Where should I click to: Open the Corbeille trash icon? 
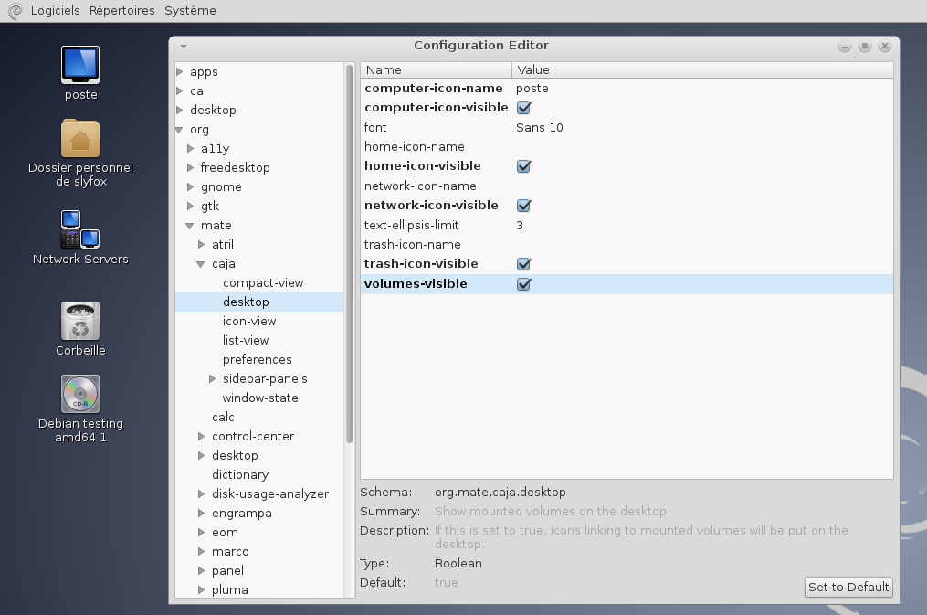click(x=80, y=322)
